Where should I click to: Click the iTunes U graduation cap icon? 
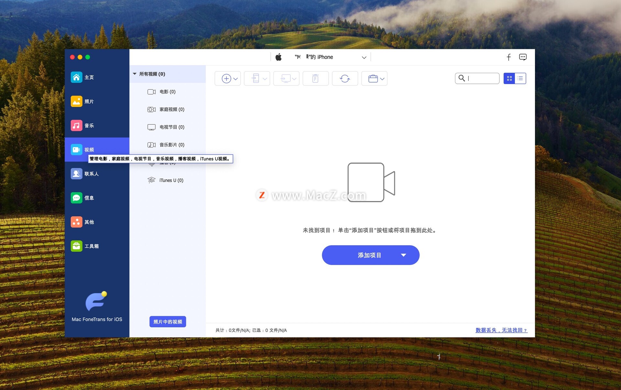click(151, 180)
